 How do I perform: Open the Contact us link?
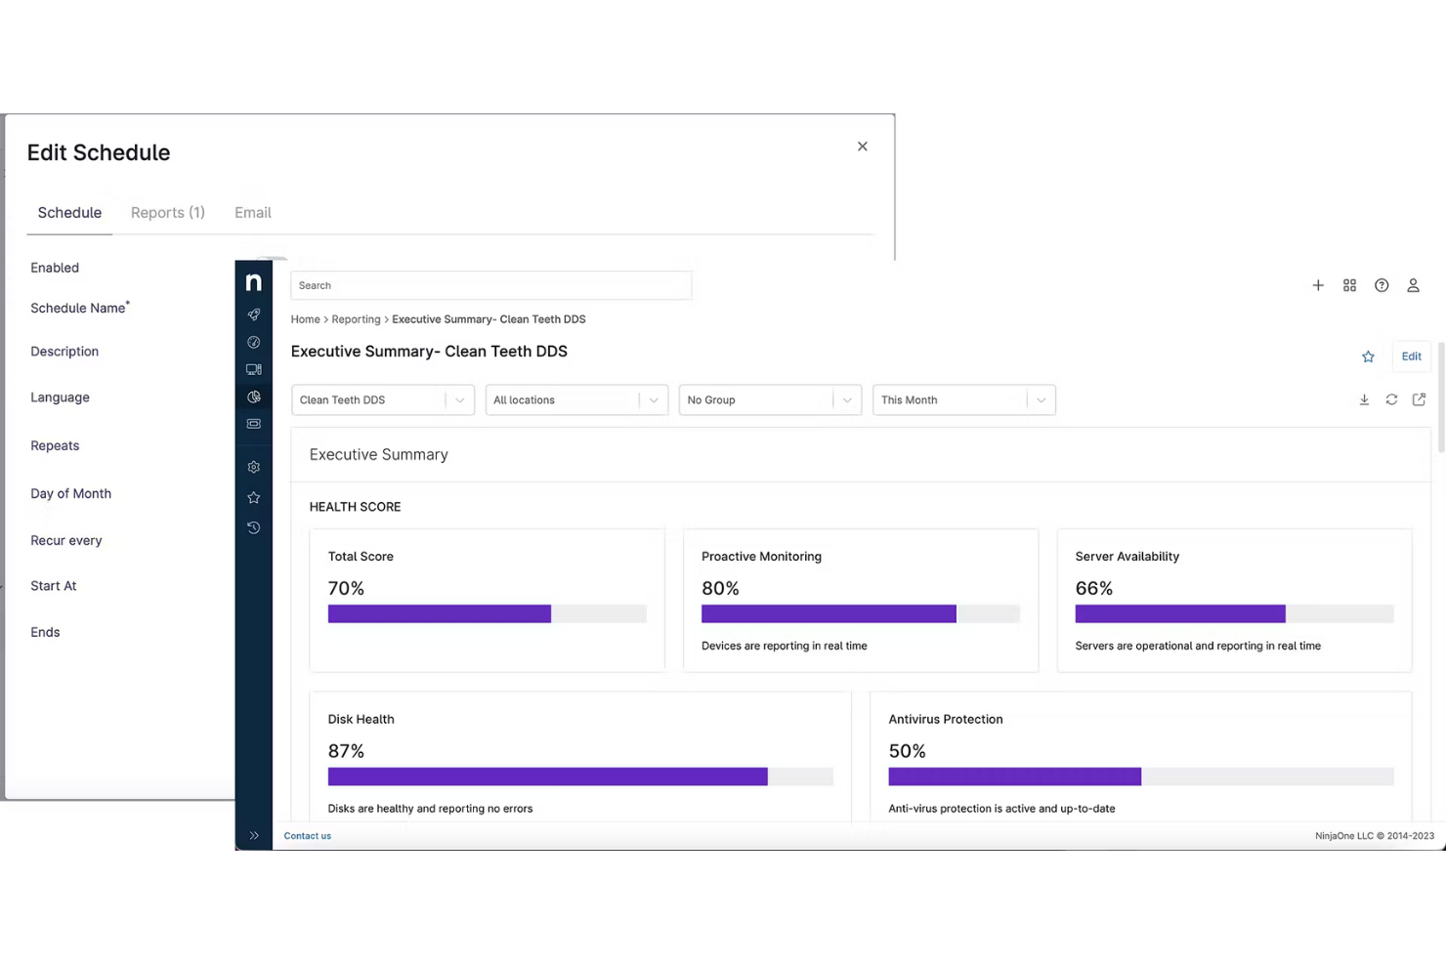(x=308, y=836)
